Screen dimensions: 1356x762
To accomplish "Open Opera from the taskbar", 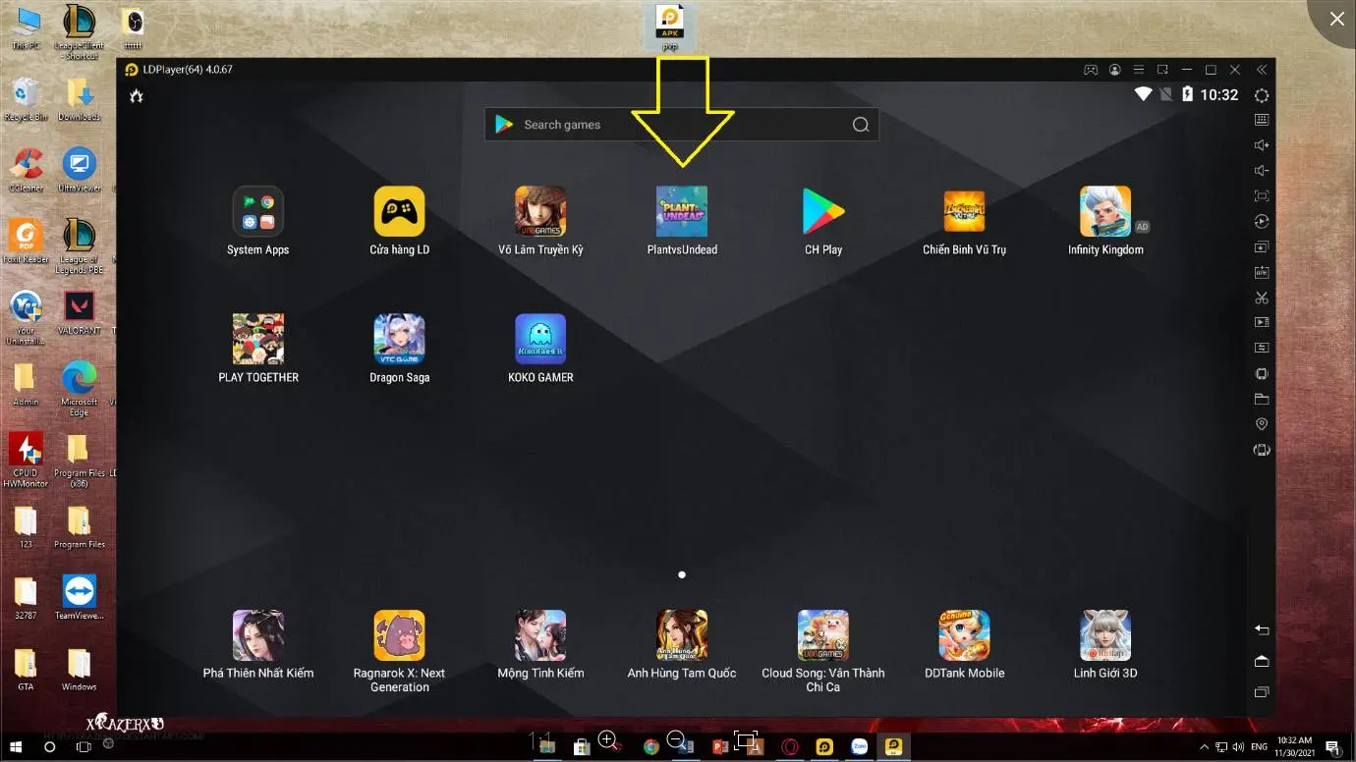I will pos(789,746).
